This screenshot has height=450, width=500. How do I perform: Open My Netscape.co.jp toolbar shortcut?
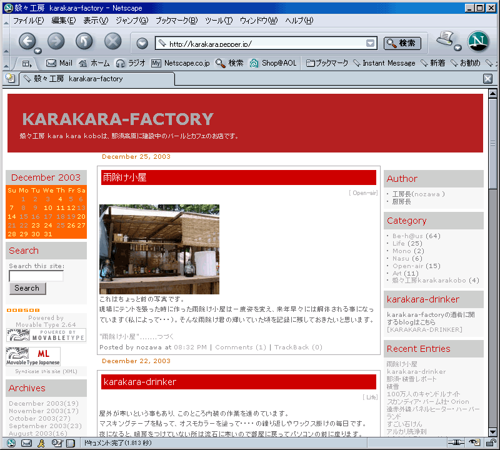[181, 63]
